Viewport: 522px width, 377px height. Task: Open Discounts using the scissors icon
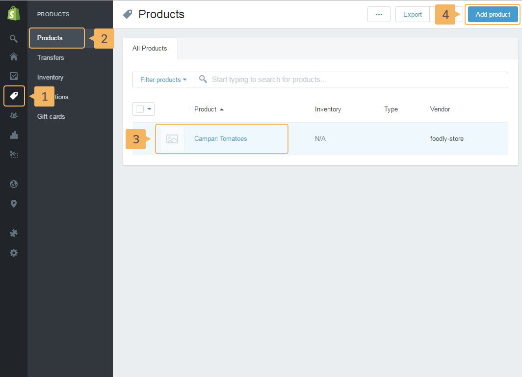[x=14, y=154]
